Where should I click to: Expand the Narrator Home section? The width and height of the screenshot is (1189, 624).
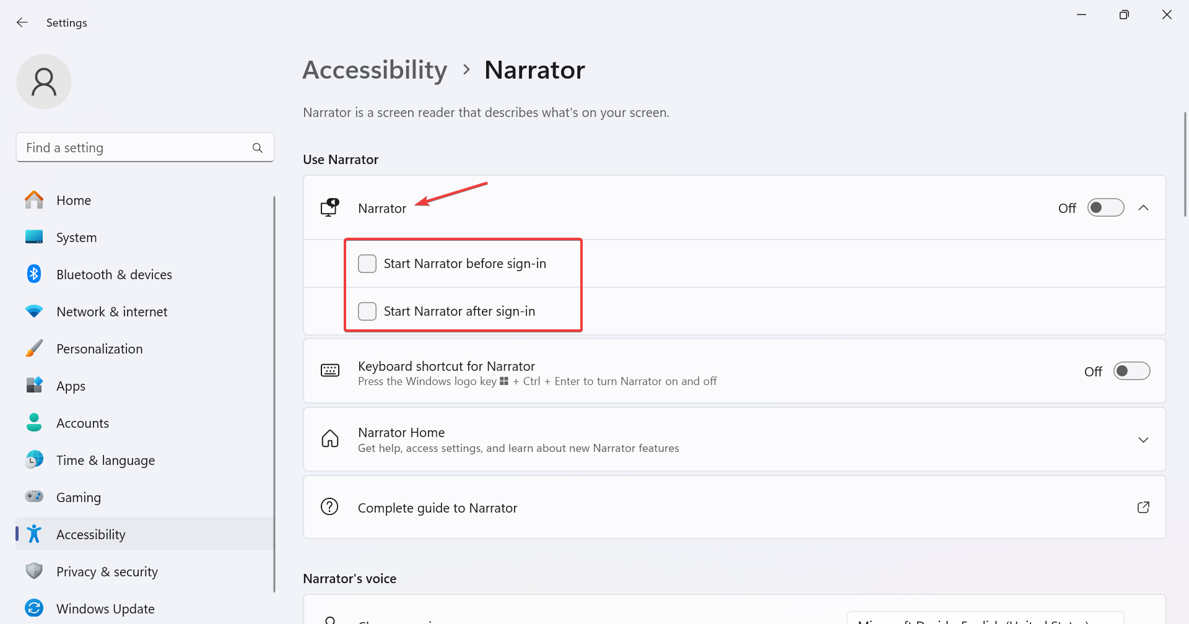pos(1143,440)
